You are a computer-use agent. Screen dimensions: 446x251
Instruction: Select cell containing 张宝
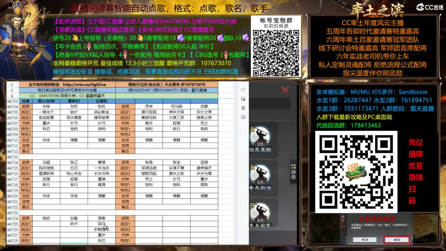coord(177,162)
